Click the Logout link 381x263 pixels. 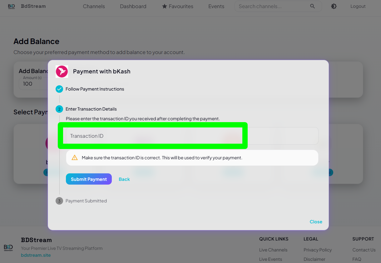click(358, 6)
